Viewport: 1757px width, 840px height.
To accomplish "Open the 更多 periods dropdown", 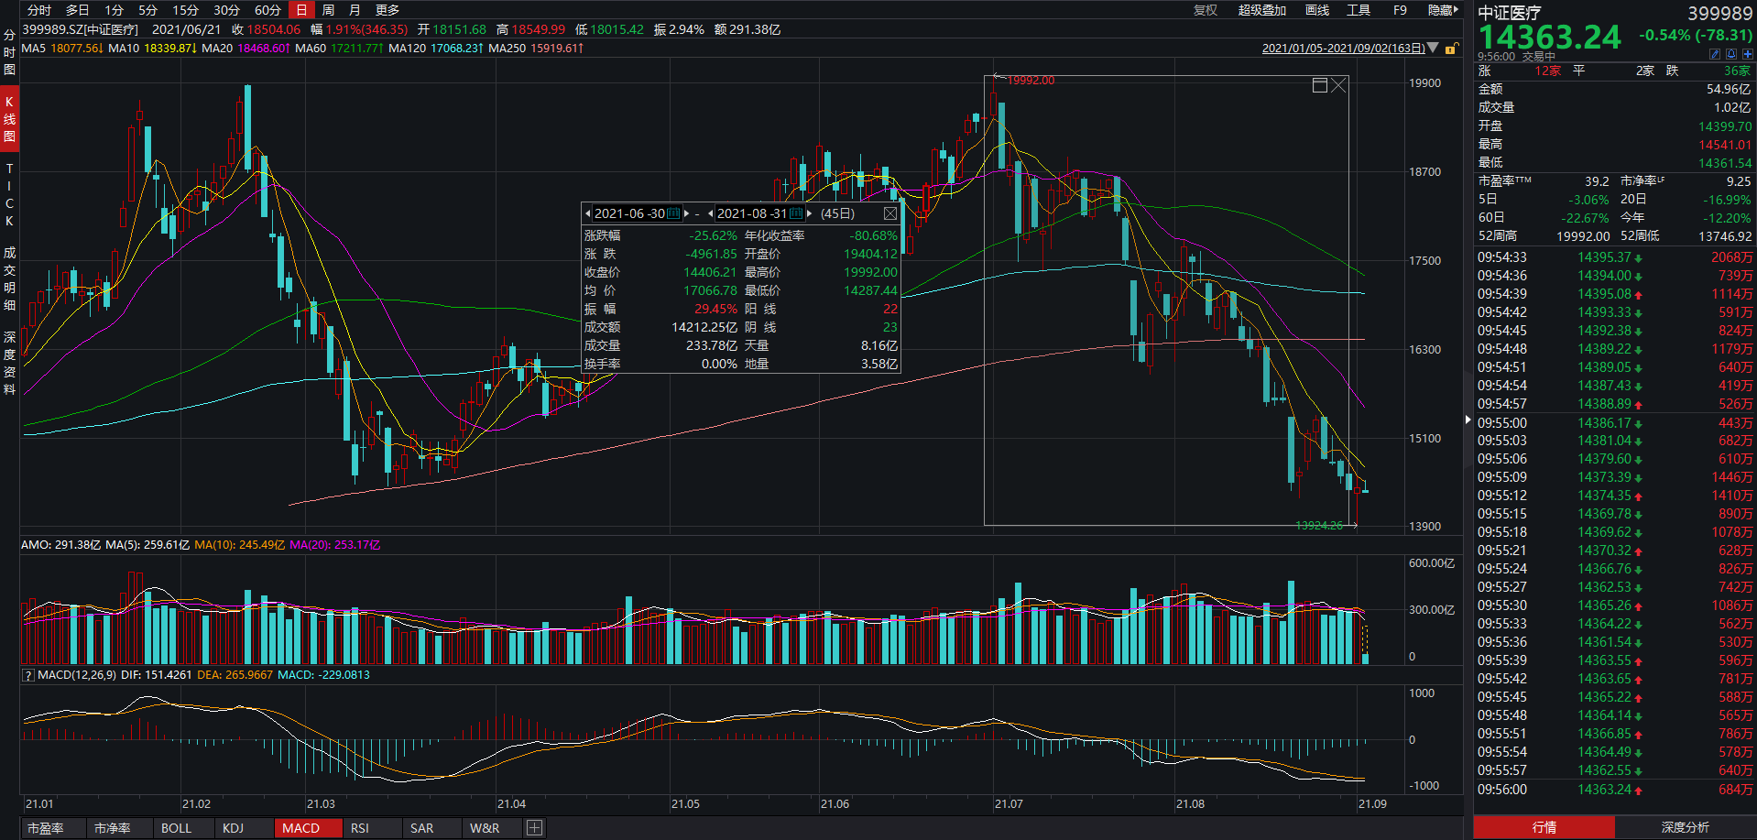I will [x=387, y=10].
